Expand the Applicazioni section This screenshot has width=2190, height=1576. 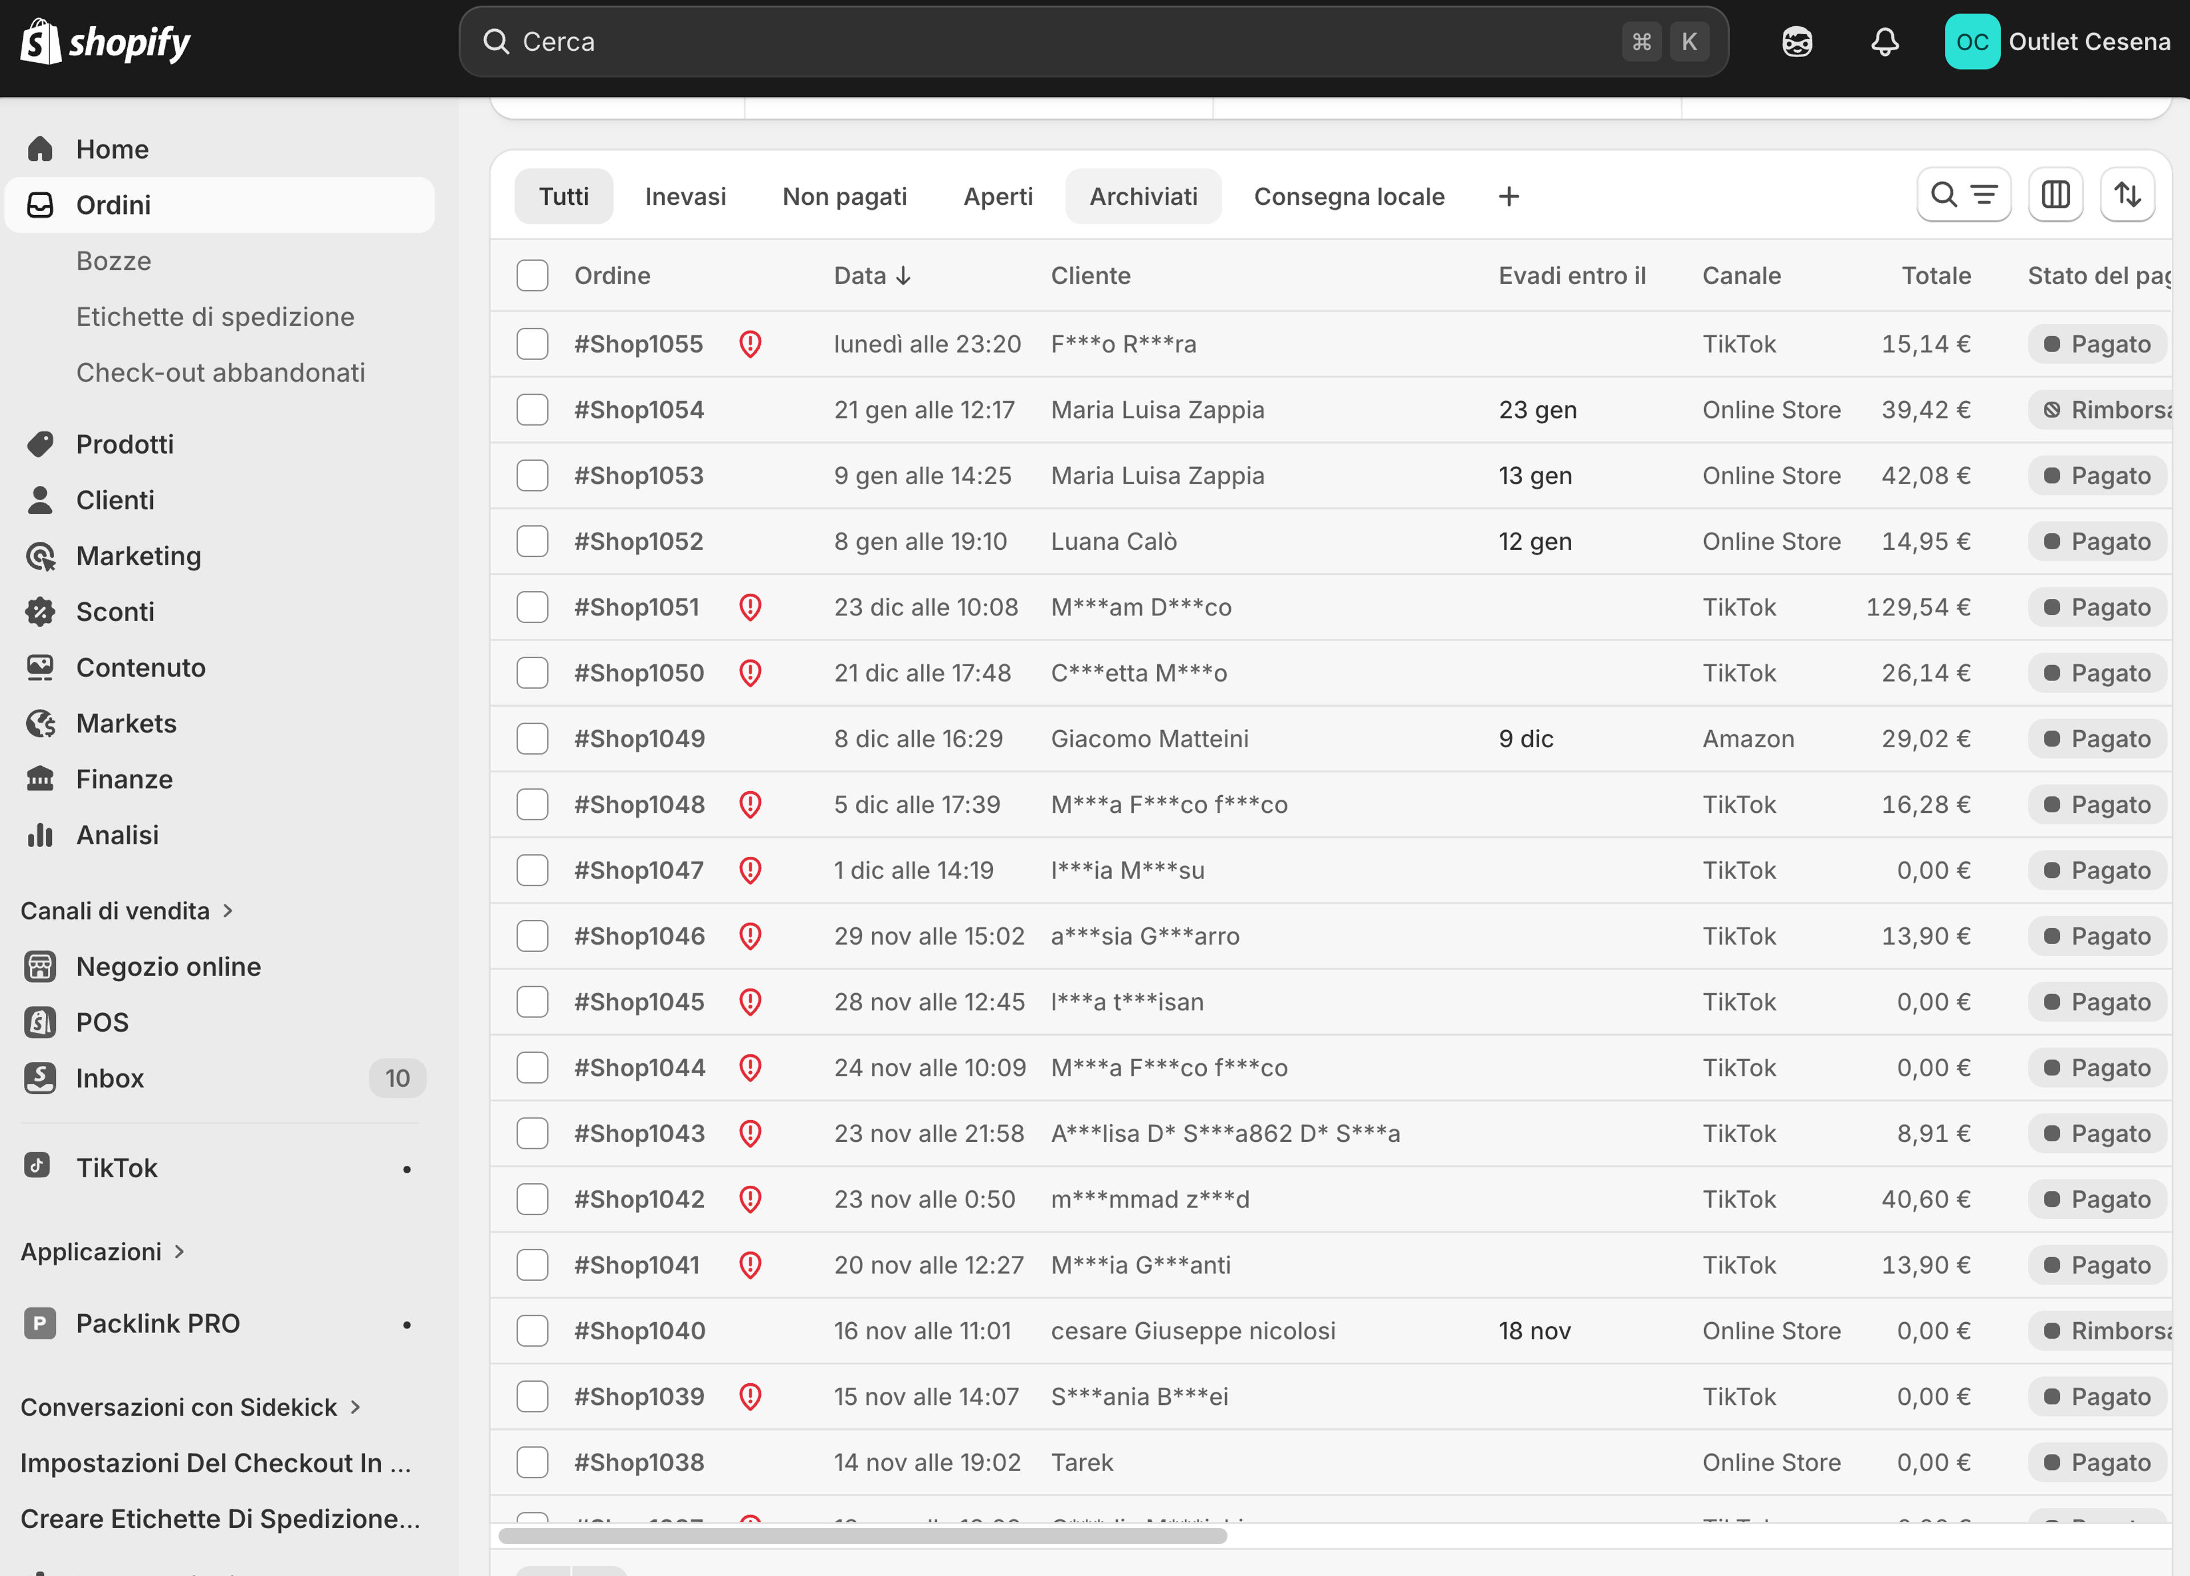click(102, 1251)
